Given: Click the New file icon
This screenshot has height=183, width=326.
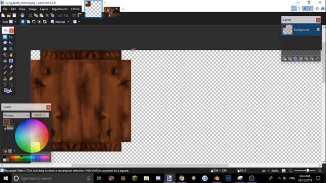Looking at the screenshot, I should [x=4, y=15].
